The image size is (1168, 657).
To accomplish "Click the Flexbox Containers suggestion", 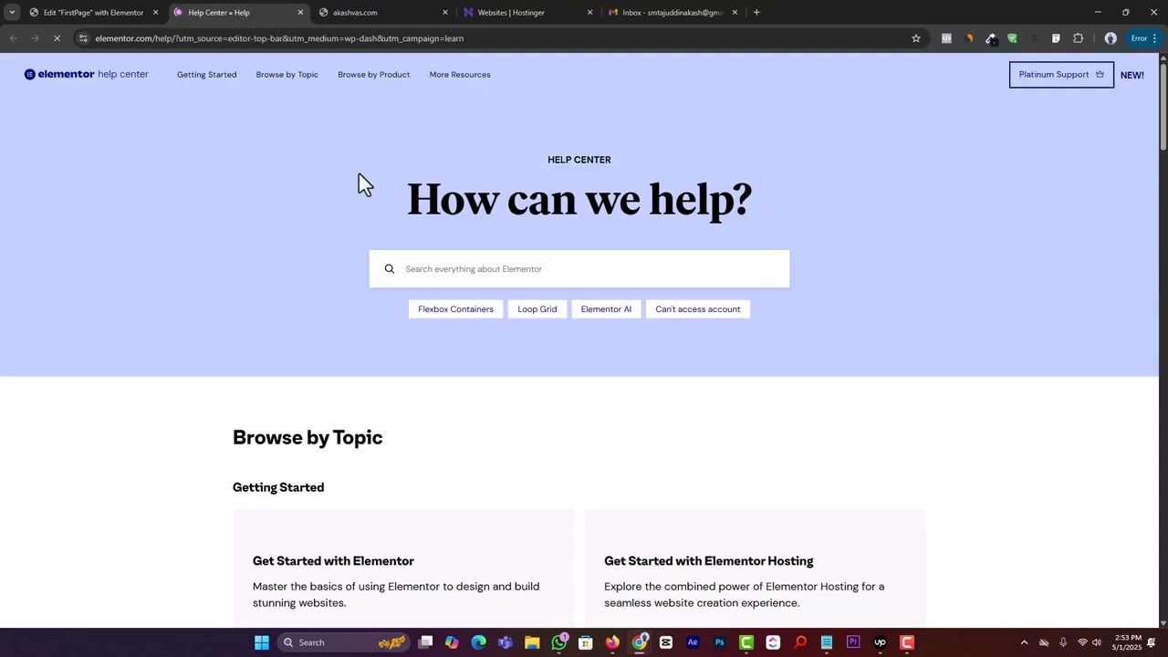I will coord(455,309).
